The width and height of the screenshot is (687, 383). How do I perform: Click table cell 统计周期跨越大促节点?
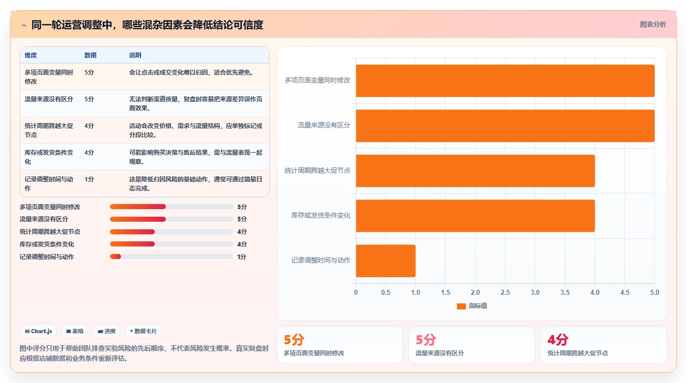click(49, 130)
